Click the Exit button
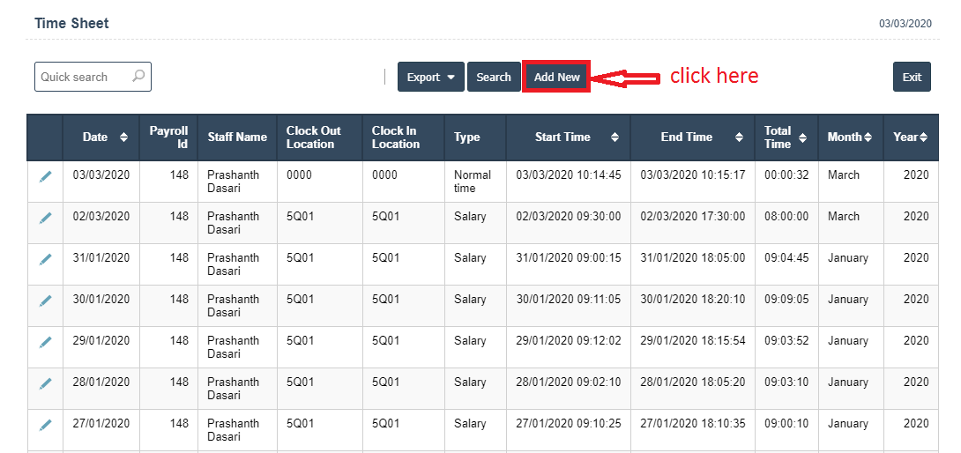Screen dimensions: 961x453 (912, 78)
